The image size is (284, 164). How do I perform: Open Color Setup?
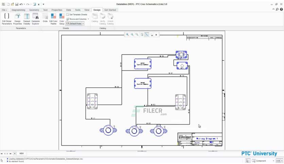point(62,19)
